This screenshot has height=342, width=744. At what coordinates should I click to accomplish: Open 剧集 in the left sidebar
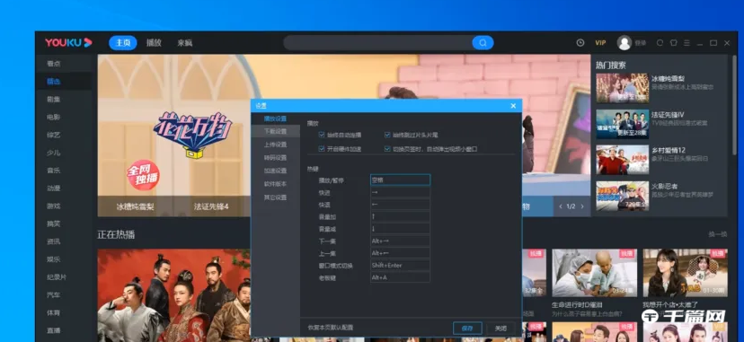pos(54,100)
